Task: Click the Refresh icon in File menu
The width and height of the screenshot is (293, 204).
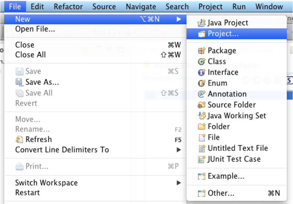Action: pos(20,140)
